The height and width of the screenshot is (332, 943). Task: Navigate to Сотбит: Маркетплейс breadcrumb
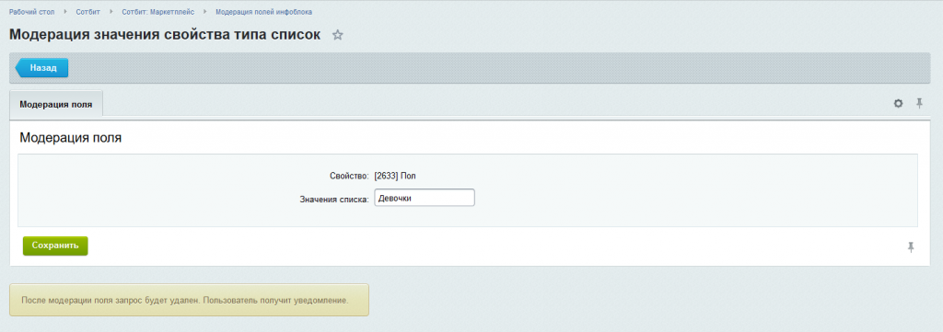[158, 12]
